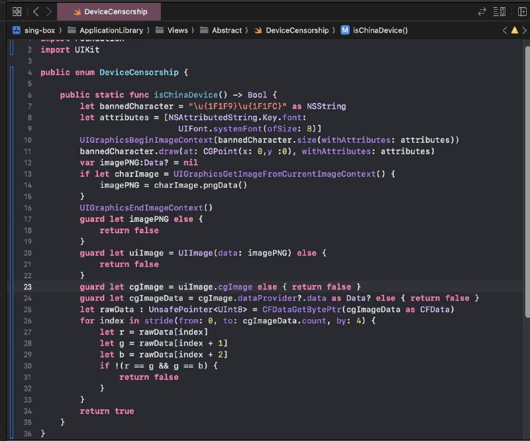Open the adjust editor options icon
The height and width of the screenshot is (441, 530).
500,12
